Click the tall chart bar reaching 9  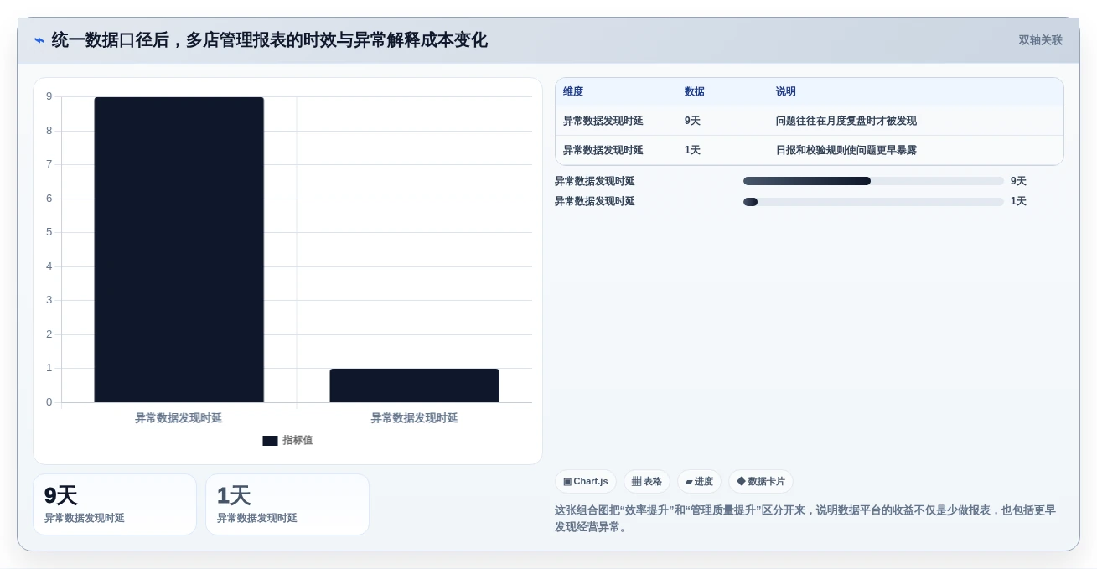tap(179, 250)
